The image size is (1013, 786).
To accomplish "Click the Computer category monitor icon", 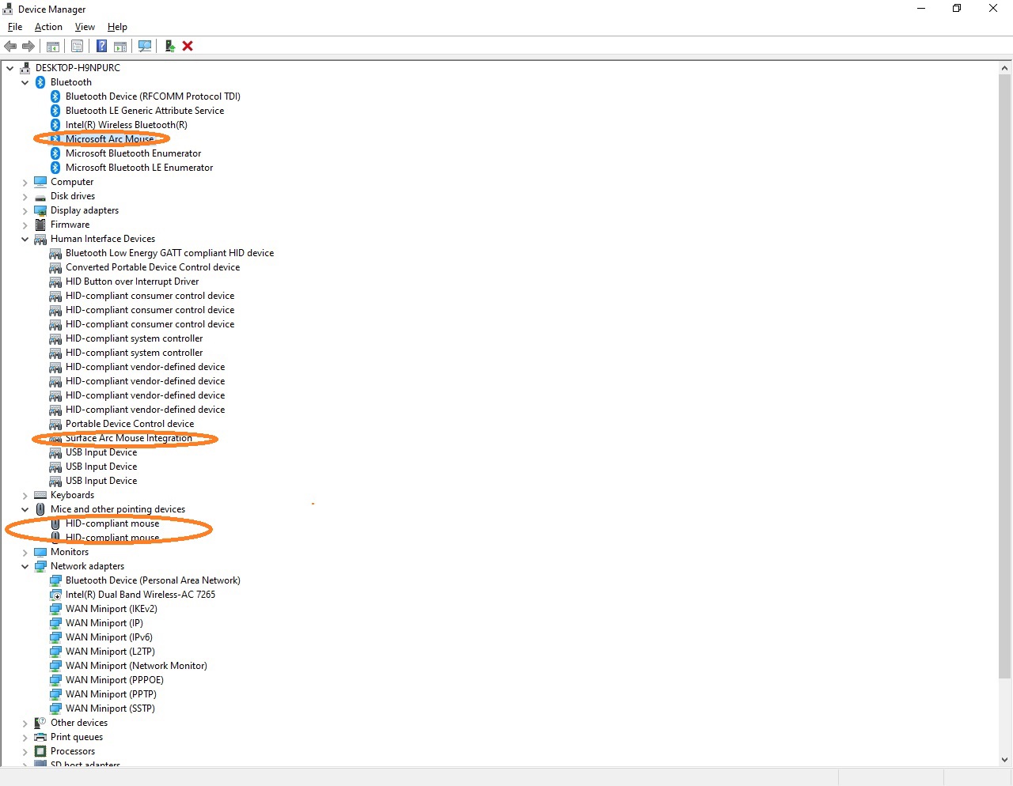I will coord(40,182).
